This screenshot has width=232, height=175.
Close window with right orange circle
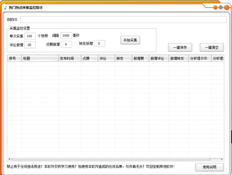point(226,7)
